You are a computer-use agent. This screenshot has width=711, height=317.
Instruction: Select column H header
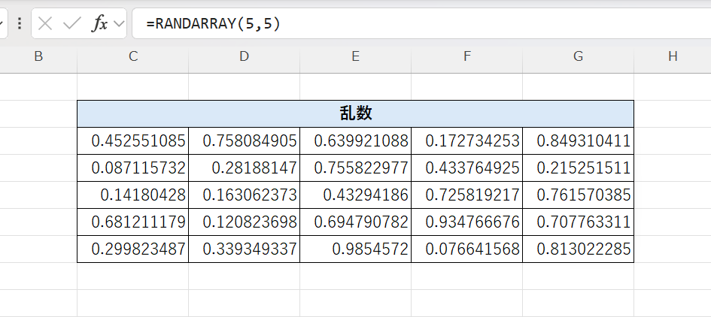point(672,56)
